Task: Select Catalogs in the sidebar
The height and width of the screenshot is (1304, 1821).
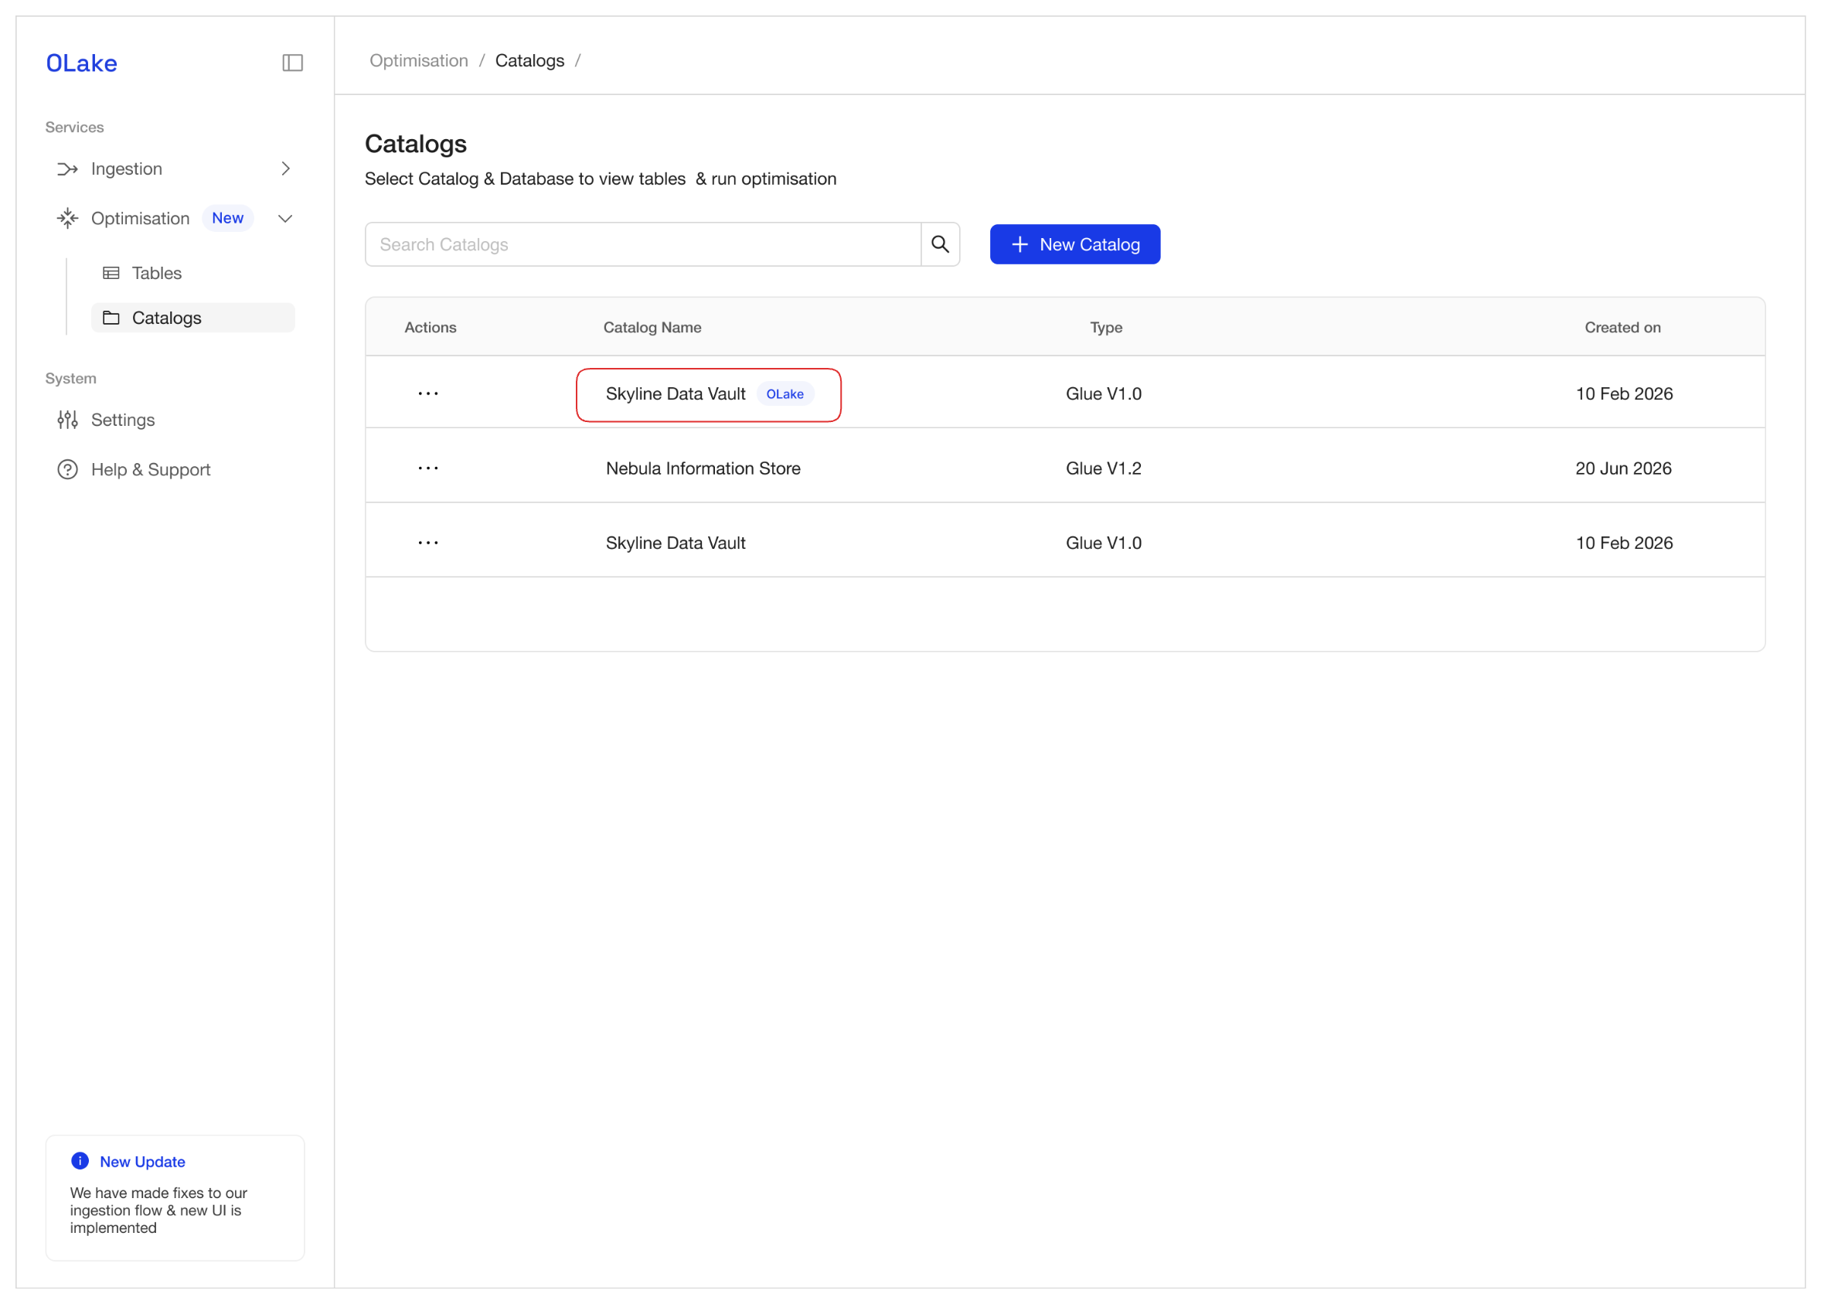Action: tap(166, 318)
